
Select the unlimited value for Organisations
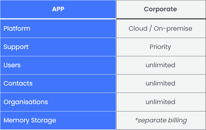click(161, 102)
